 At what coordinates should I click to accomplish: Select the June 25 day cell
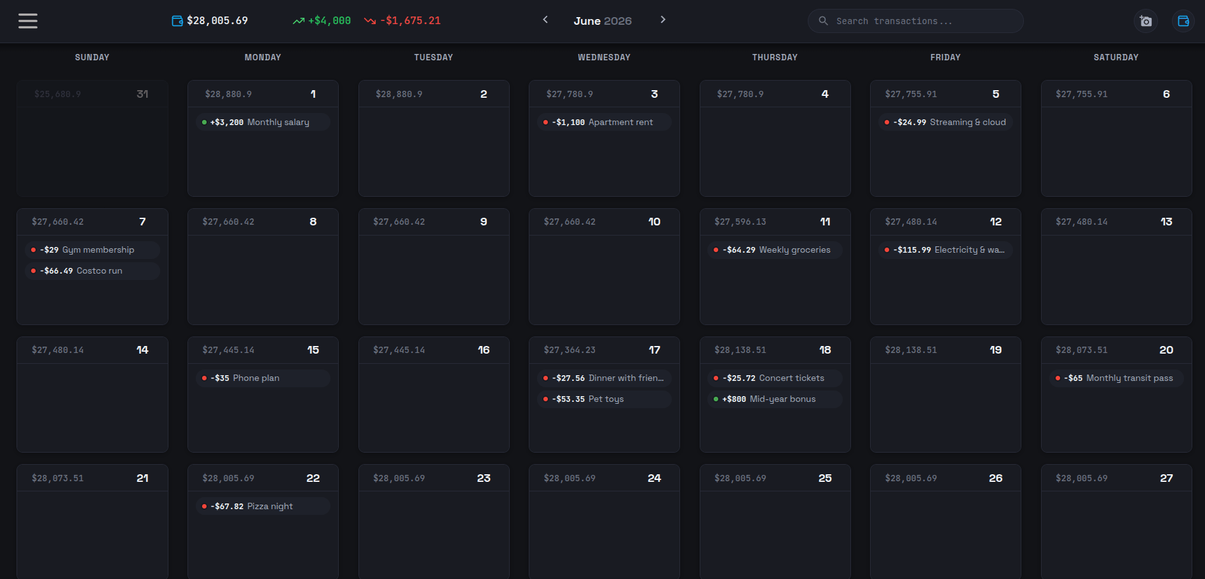(775, 522)
